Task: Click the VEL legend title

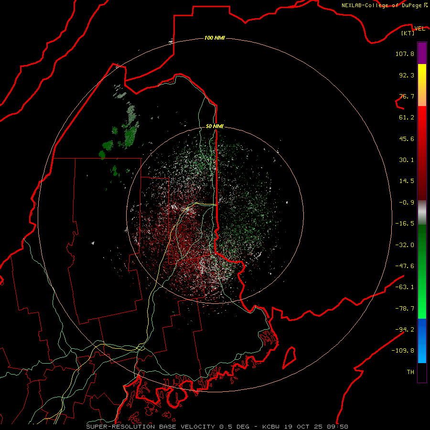Action: click(x=419, y=28)
